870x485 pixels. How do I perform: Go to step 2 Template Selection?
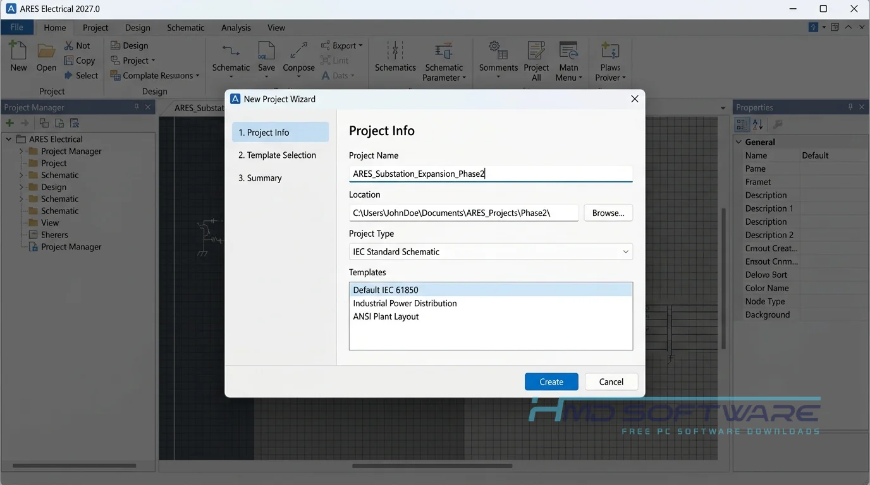pyautogui.click(x=280, y=155)
